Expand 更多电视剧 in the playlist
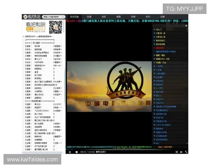The width and height of the screenshot is (210, 168). [x=154, y=44]
